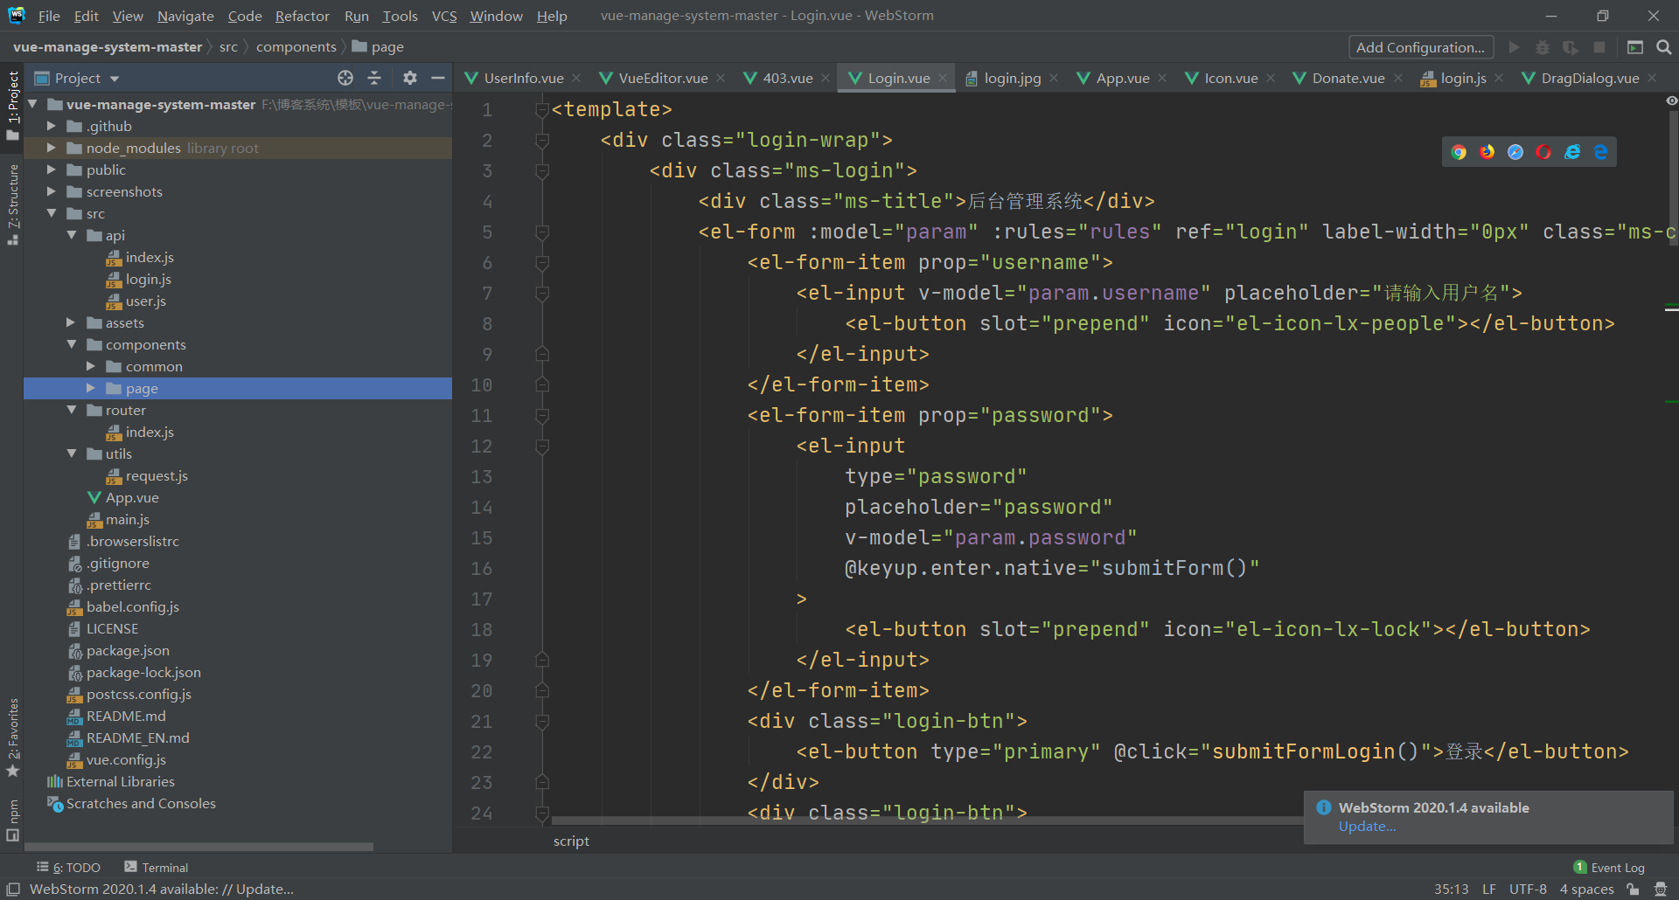Click the Project panel horizontal scrollbar
This screenshot has width=1679, height=900.
click(199, 847)
